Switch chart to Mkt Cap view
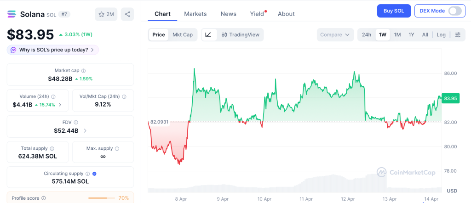This screenshot has width=471, height=203. tap(183, 35)
